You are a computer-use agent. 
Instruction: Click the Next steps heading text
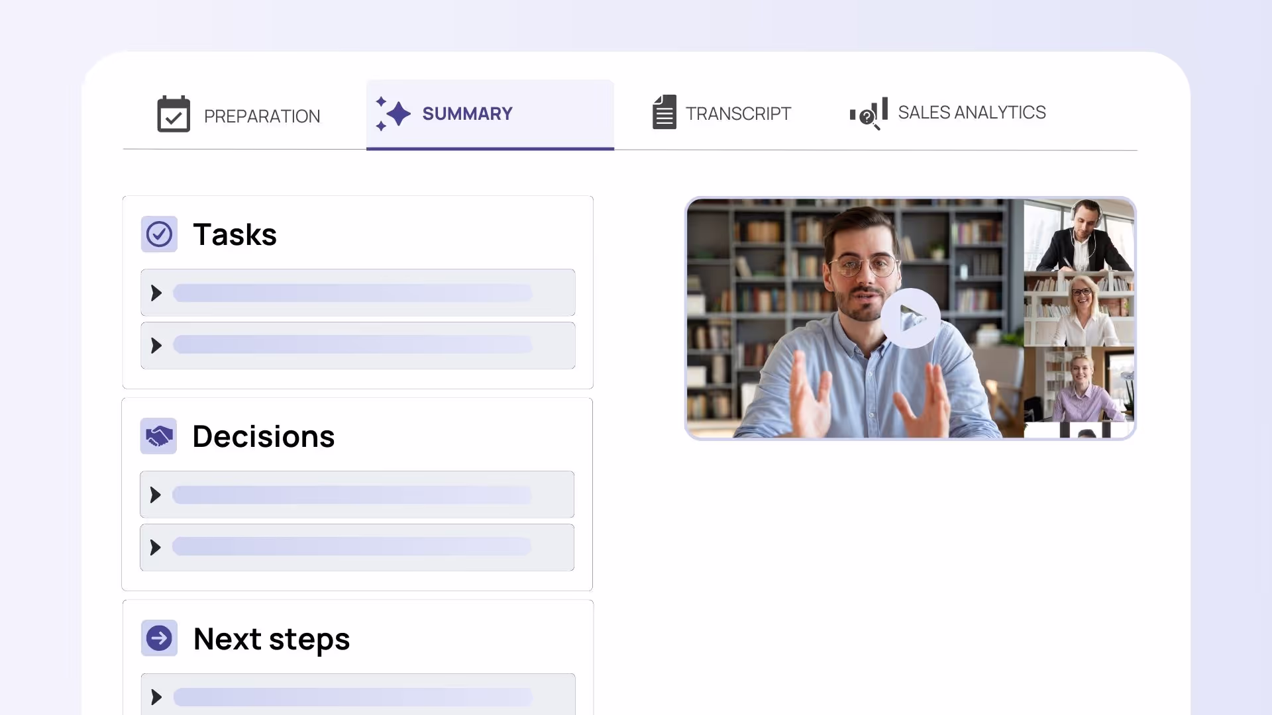click(272, 639)
